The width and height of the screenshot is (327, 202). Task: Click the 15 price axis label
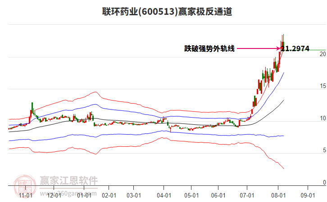click(x=323, y=86)
